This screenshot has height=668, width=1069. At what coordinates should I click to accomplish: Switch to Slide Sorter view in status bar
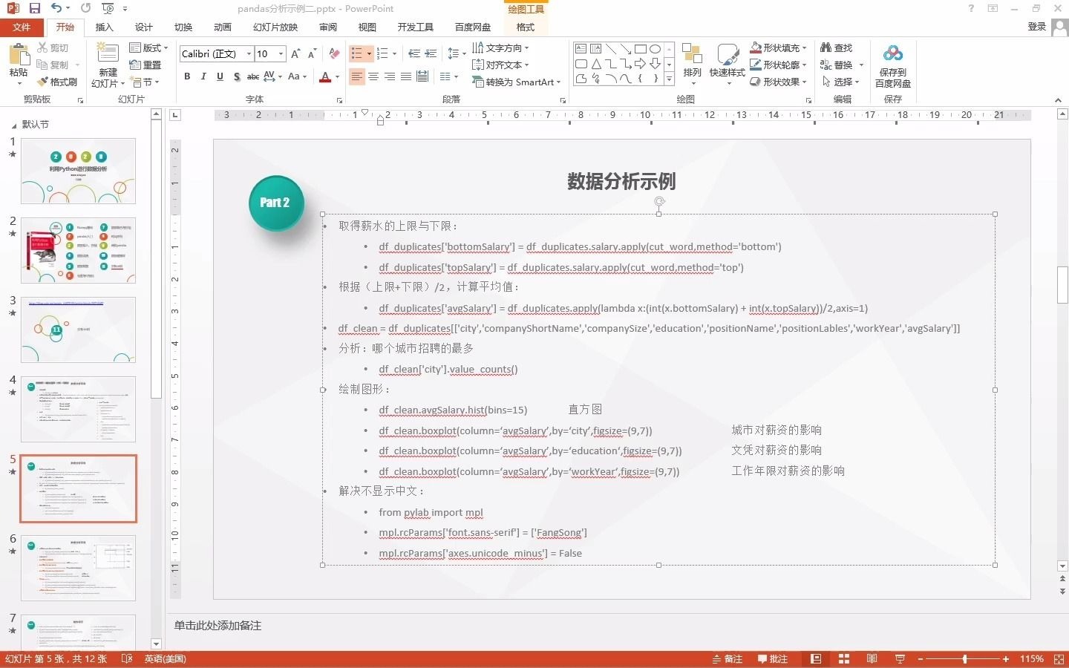[x=844, y=659]
